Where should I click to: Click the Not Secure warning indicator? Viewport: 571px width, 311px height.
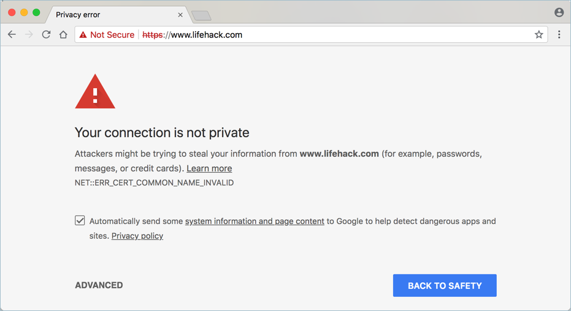(x=107, y=35)
